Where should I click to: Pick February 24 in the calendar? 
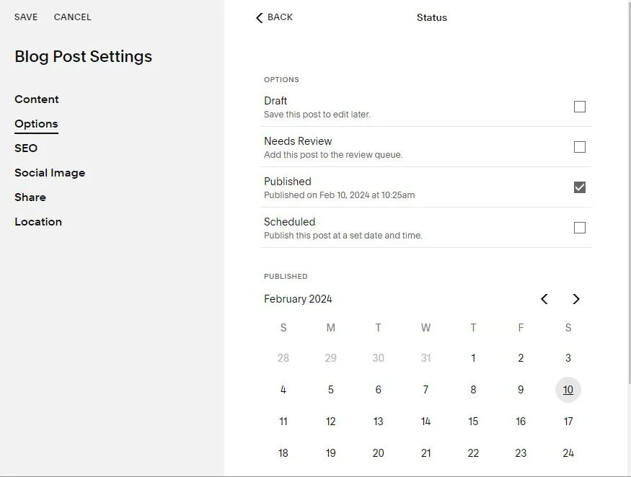pyautogui.click(x=568, y=453)
